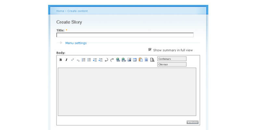
Task: Click the superscript icon
Action: (x=72, y=60)
